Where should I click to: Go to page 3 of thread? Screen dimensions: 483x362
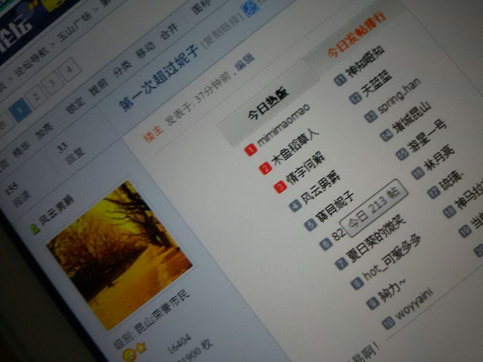(53, 83)
